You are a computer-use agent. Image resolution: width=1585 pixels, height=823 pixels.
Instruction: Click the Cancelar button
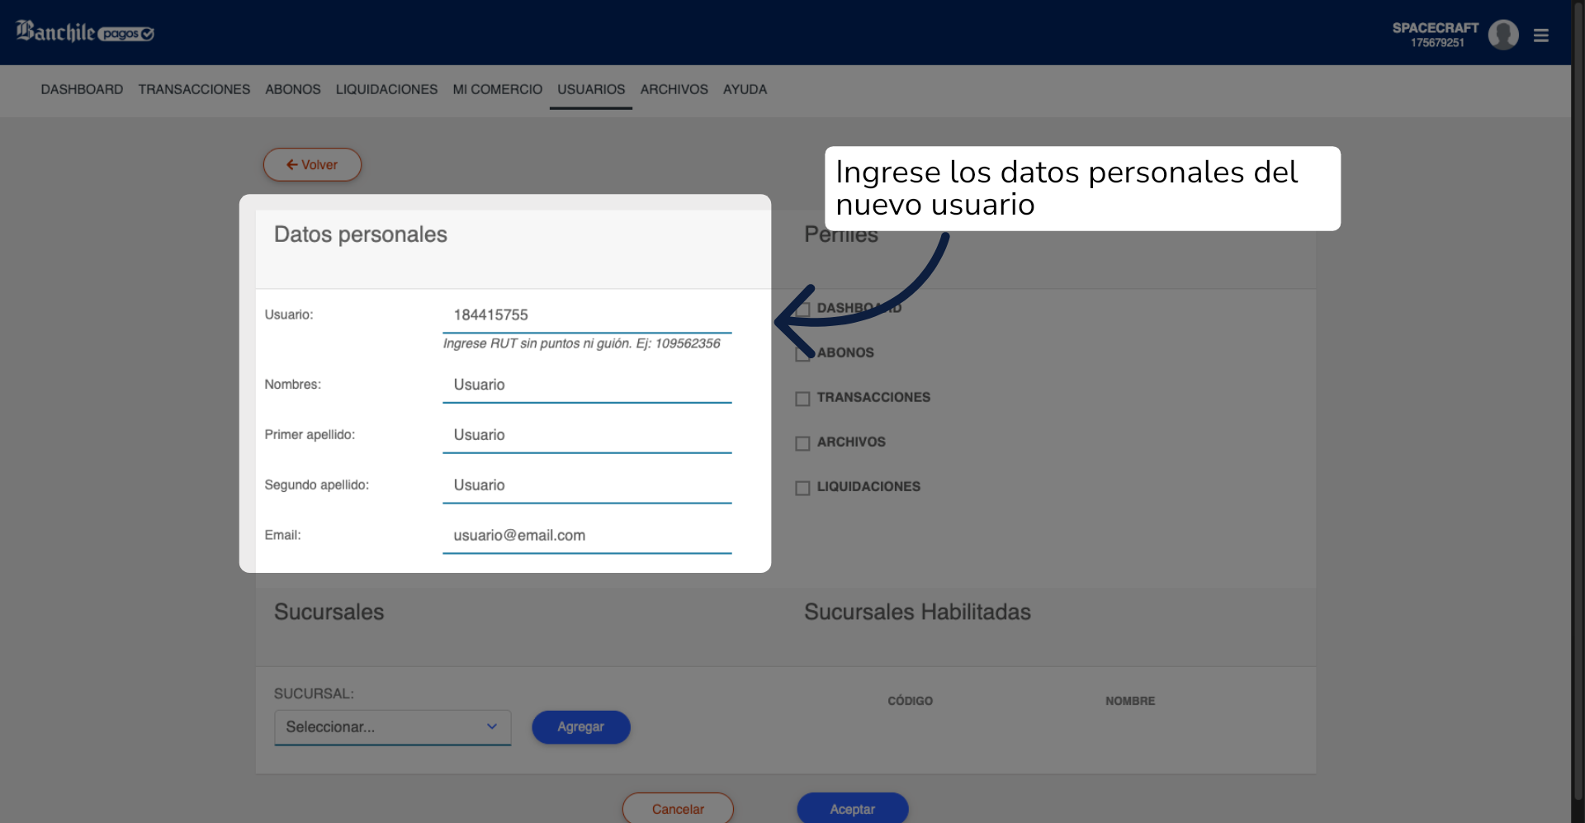678,808
